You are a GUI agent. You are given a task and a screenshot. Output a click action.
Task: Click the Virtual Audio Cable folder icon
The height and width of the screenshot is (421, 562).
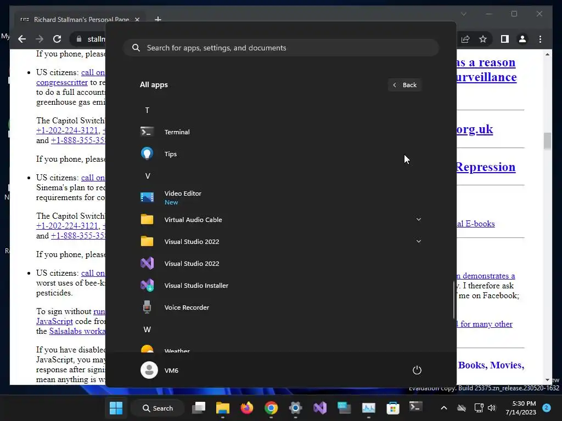click(x=147, y=219)
